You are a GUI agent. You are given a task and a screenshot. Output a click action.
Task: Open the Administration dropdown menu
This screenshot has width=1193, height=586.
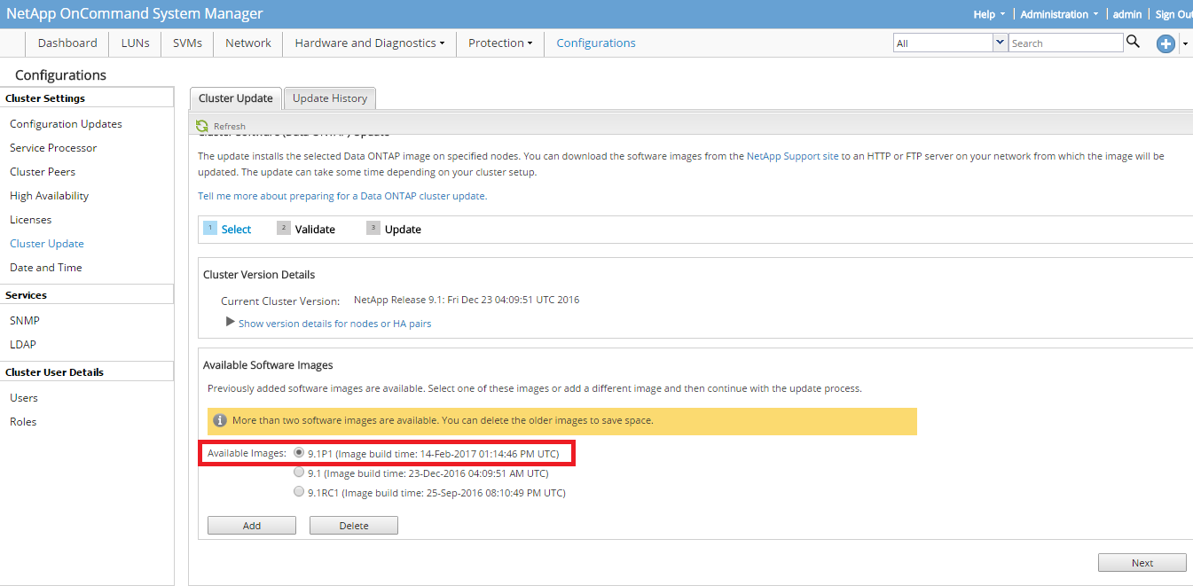pos(1059,14)
